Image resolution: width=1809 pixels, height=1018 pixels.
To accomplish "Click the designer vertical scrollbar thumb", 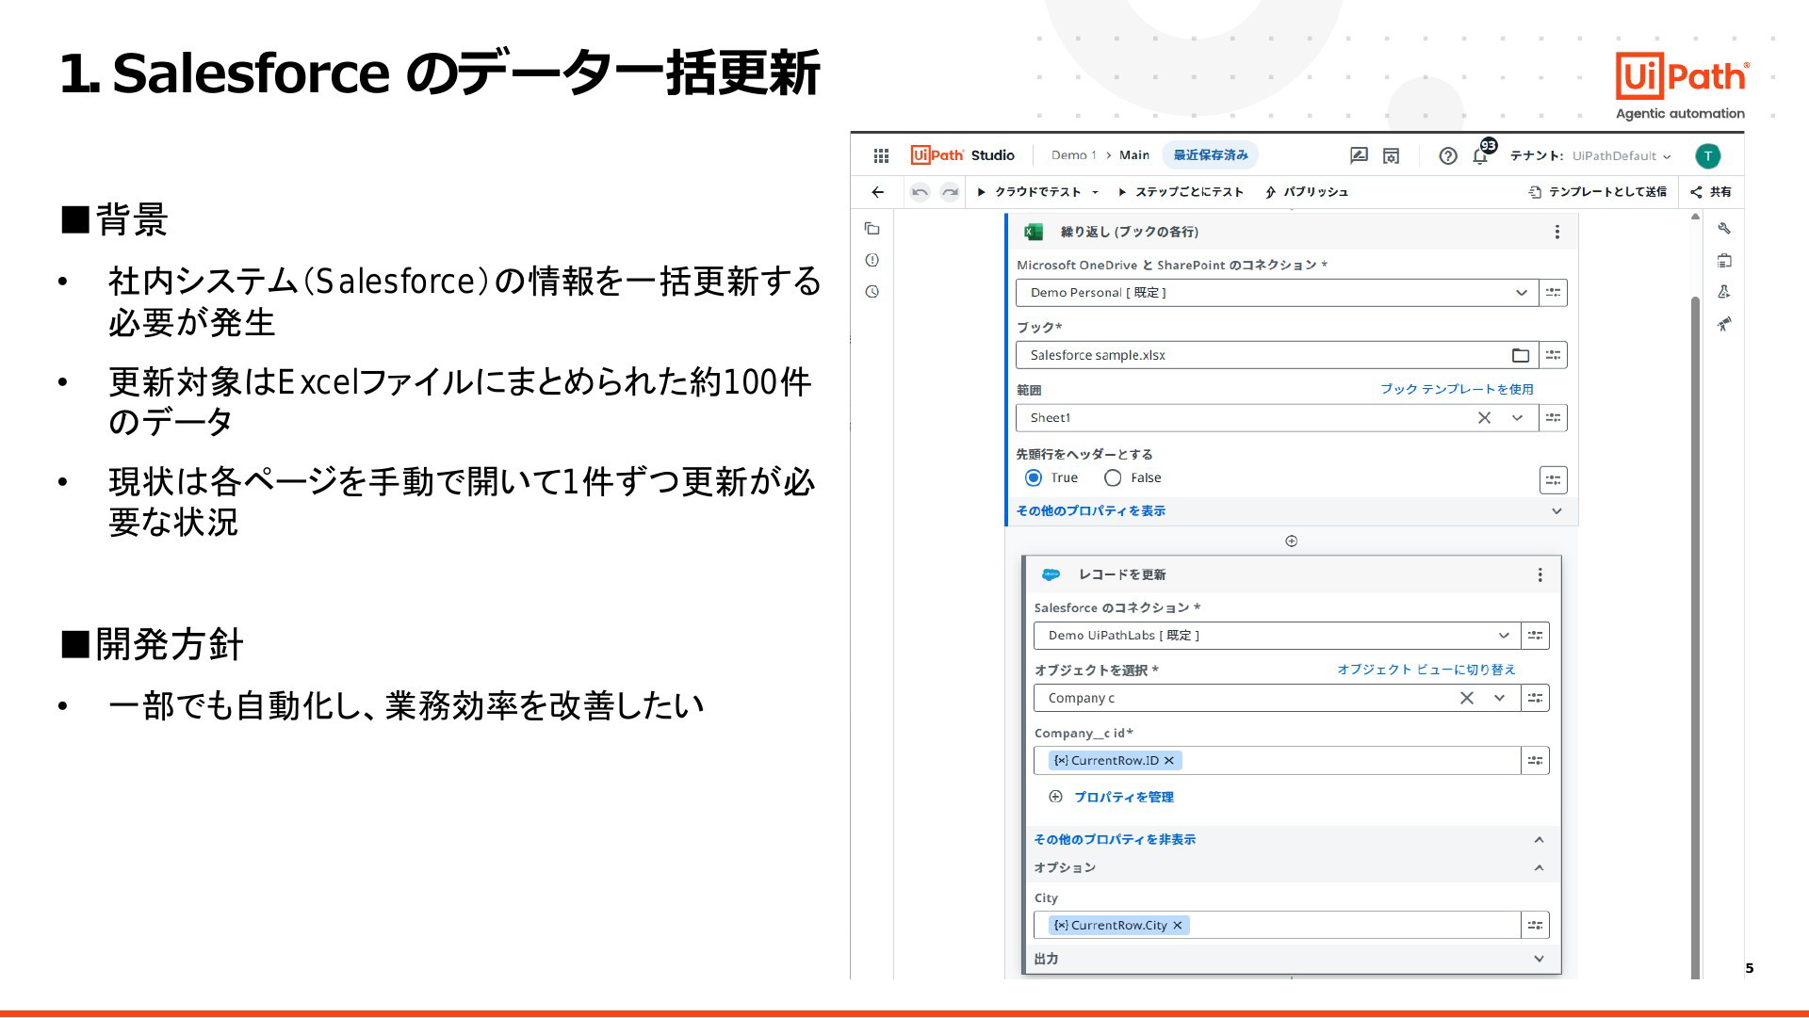I will pyautogui.click(x=1695, y=636).
